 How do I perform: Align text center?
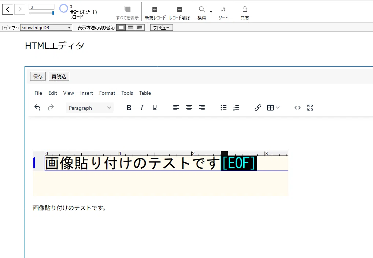(x=189, y=108)
